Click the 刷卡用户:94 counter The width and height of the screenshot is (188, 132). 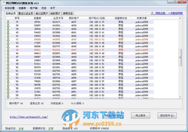(x=16, y=103)
